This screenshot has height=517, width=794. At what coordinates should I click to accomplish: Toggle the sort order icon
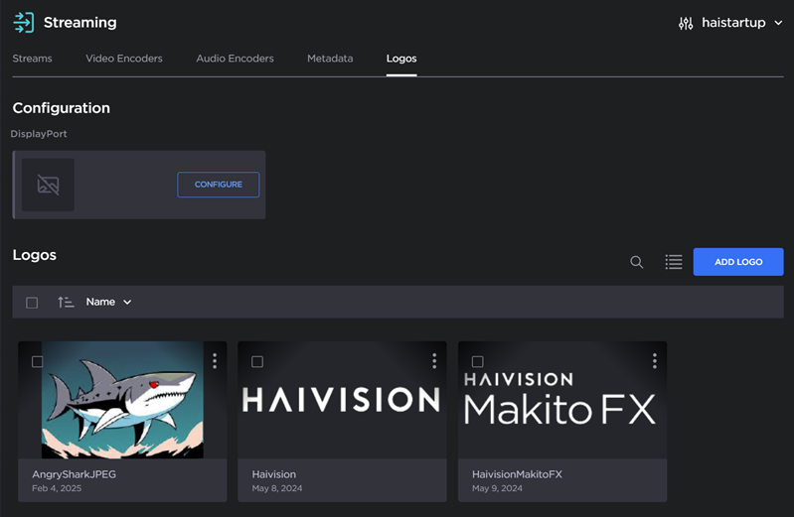[66, 302]
